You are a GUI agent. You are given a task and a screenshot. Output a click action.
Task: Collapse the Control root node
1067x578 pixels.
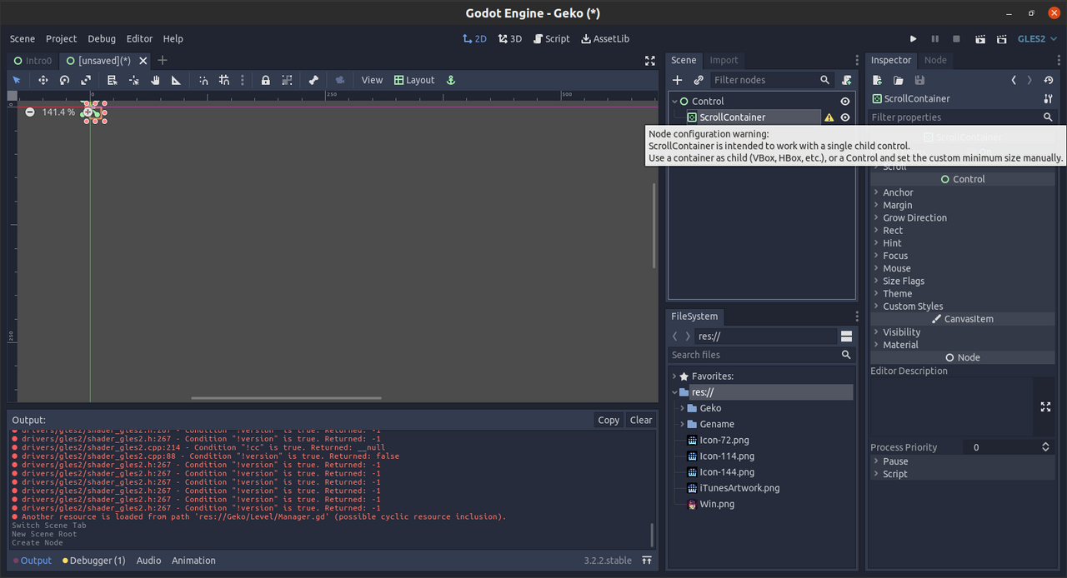[675, 101]
